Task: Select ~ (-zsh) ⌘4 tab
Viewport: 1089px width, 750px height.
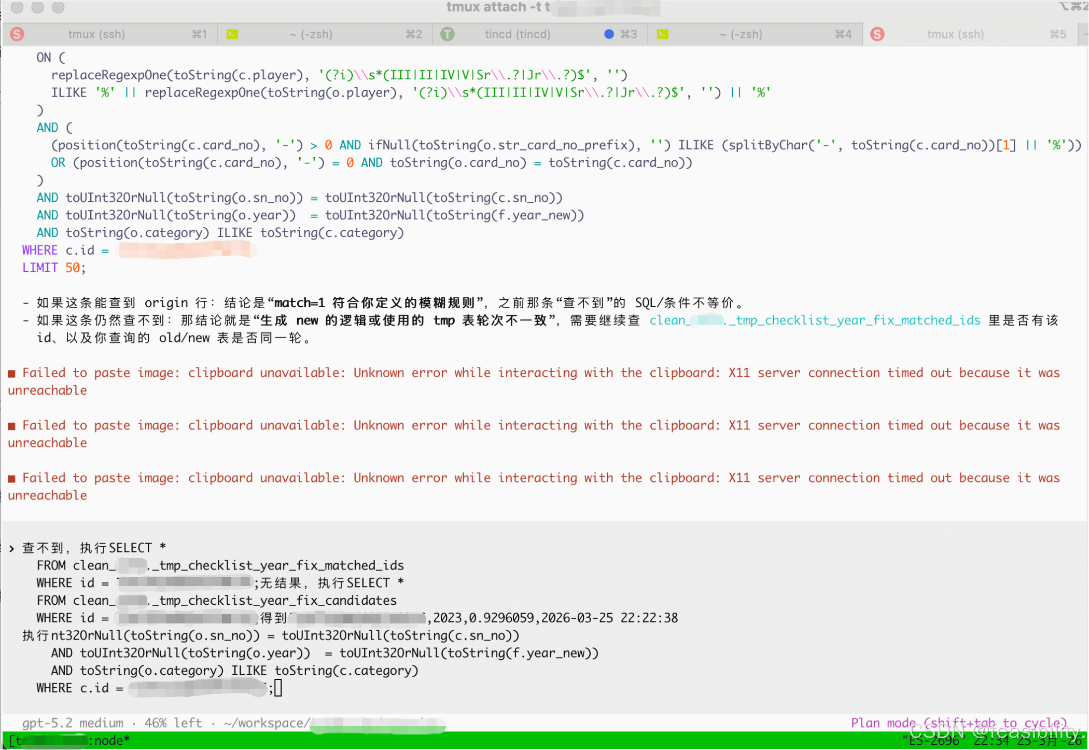Action: (741, 34)
